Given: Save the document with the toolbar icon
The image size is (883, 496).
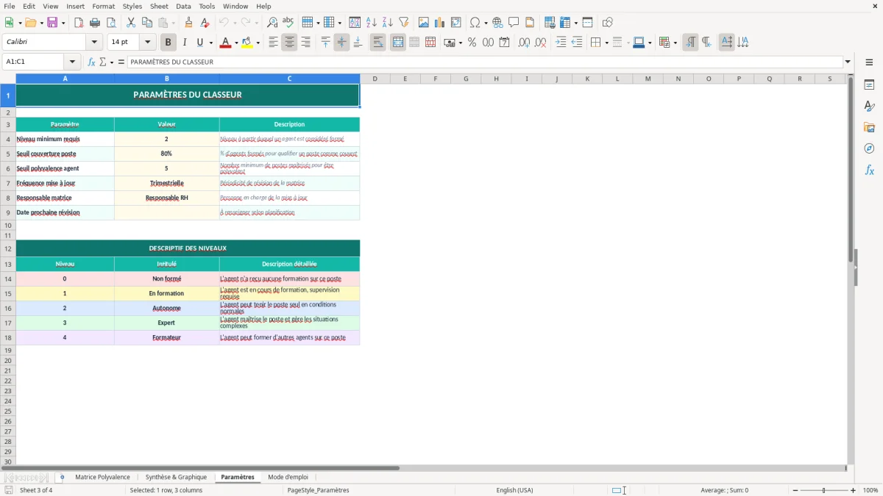Looking at the screenshot, I should [52, 23].
